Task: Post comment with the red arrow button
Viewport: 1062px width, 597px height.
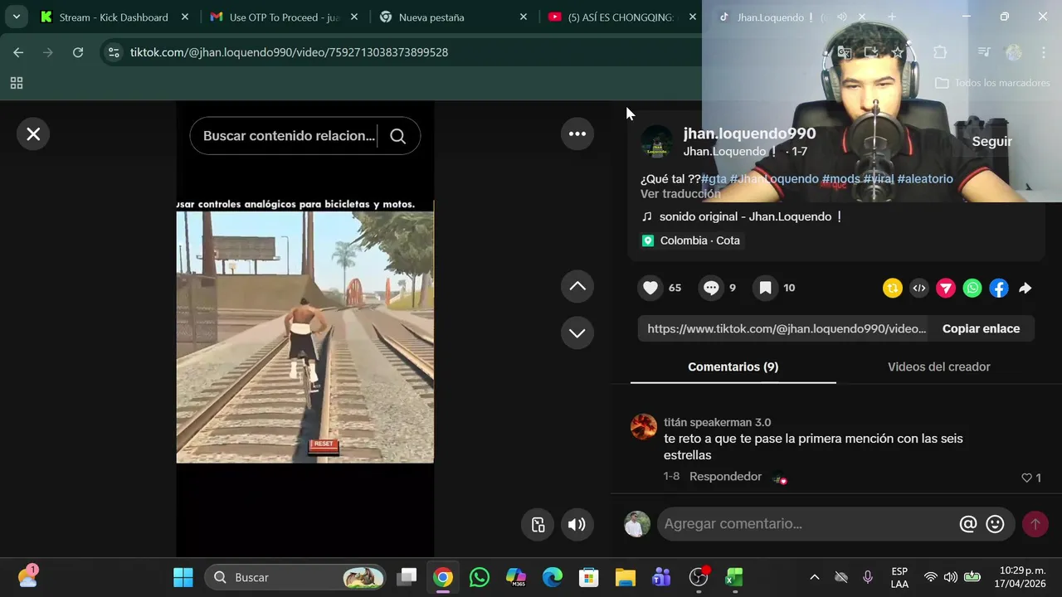Action: (x=1035, y=524)
